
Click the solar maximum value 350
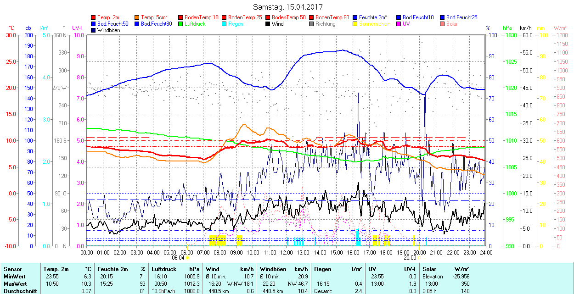pos(465,284)
